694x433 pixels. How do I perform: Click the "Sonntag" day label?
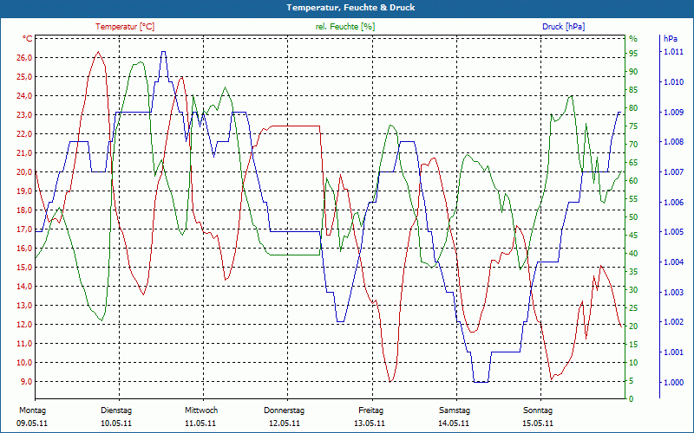[537, 410]
